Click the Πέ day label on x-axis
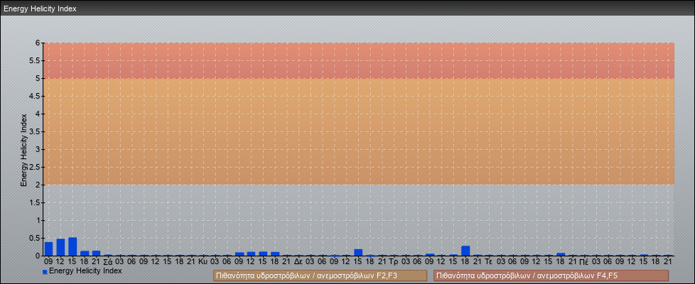695x284 pixels. pyautogui.click(x=584, y=261)
